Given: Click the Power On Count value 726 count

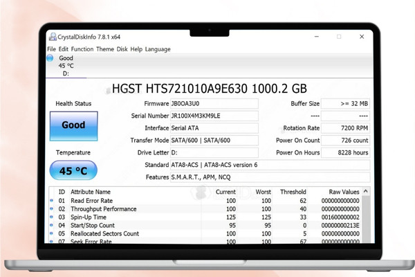Looking at the screenshot, I should coord(345,140).
